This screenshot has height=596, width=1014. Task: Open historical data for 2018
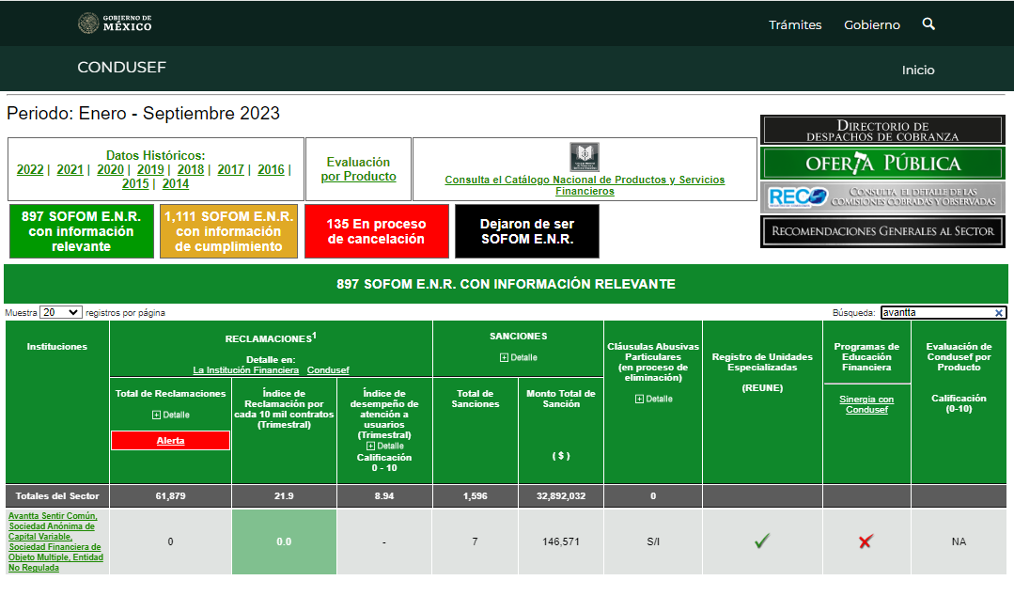point(191,169)
